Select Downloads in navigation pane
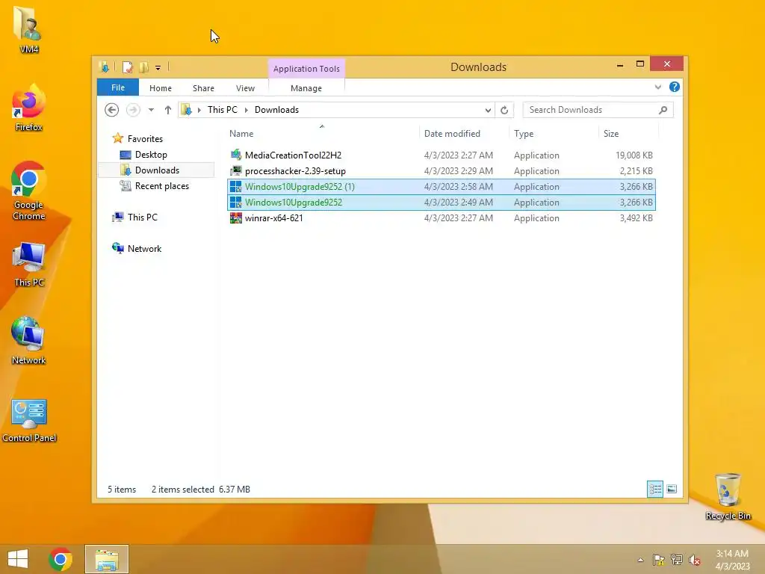This screenshot has height=574, width=765. (156, 170)
